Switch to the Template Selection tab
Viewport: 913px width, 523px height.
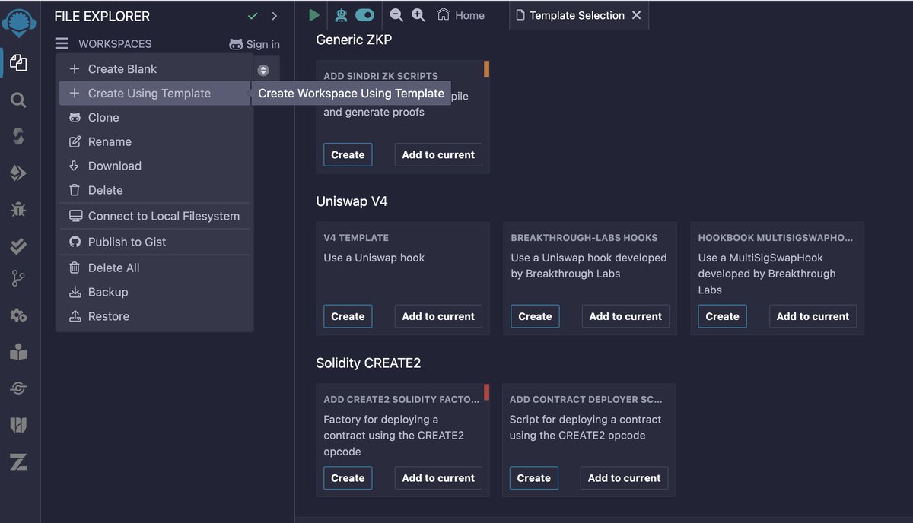tap(569, 15)
